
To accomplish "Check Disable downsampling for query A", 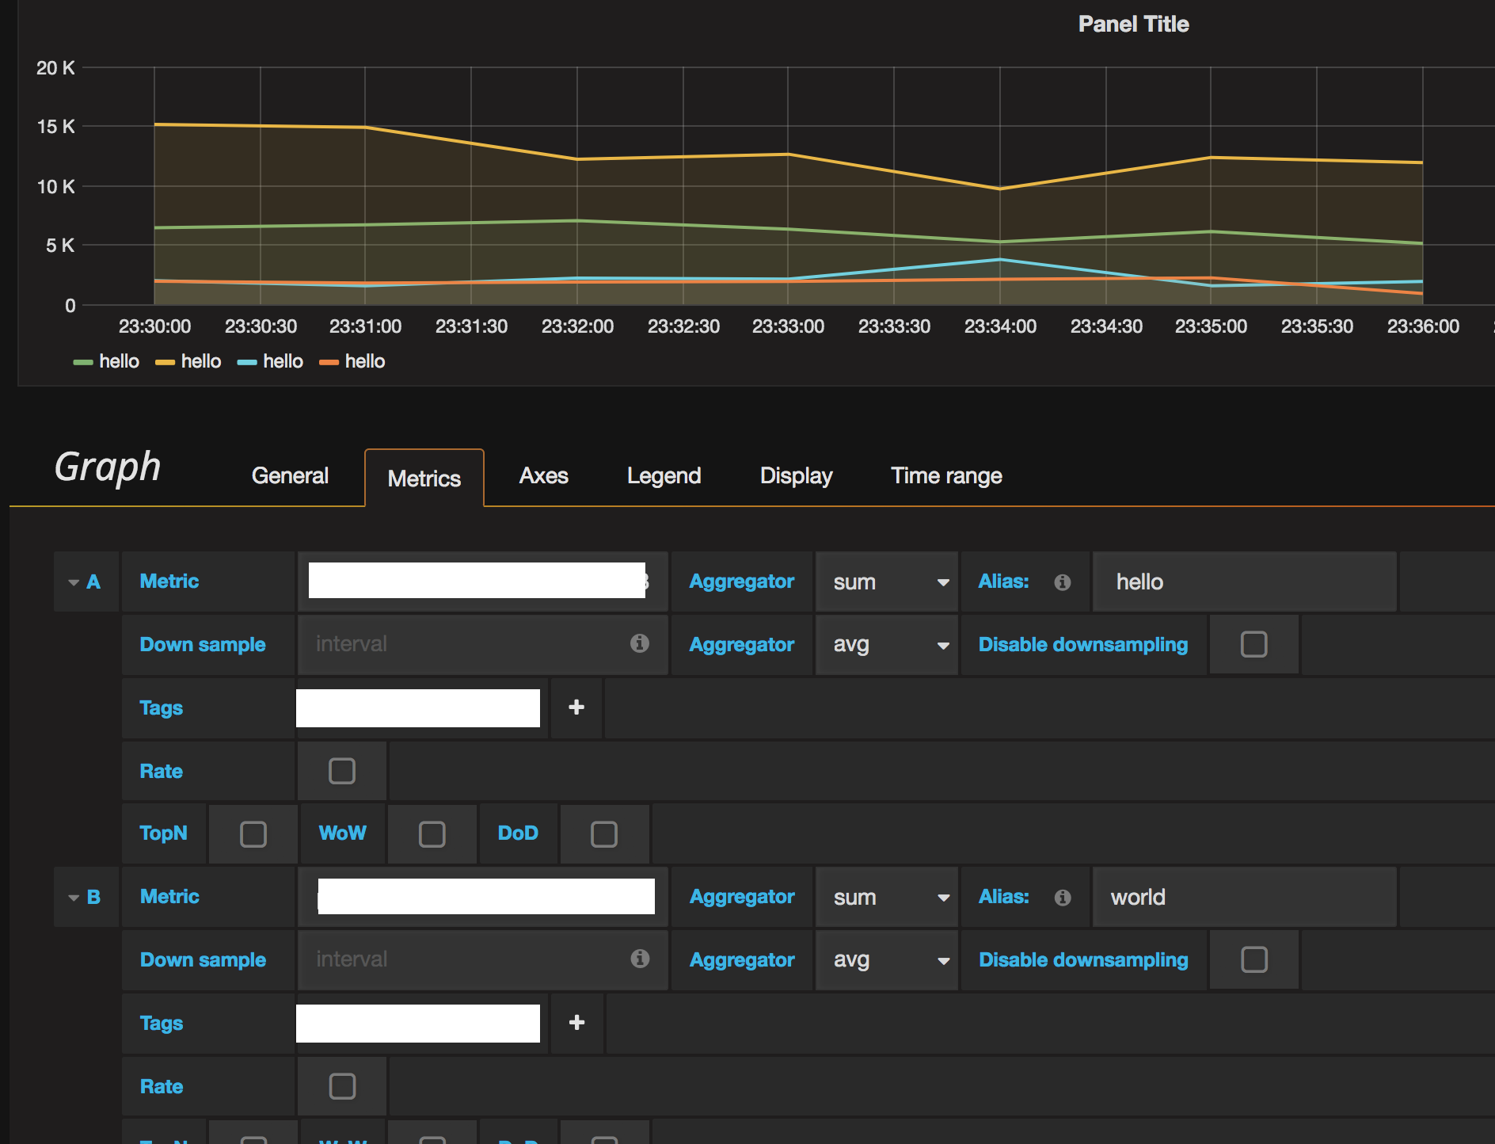I will 1253,644.
